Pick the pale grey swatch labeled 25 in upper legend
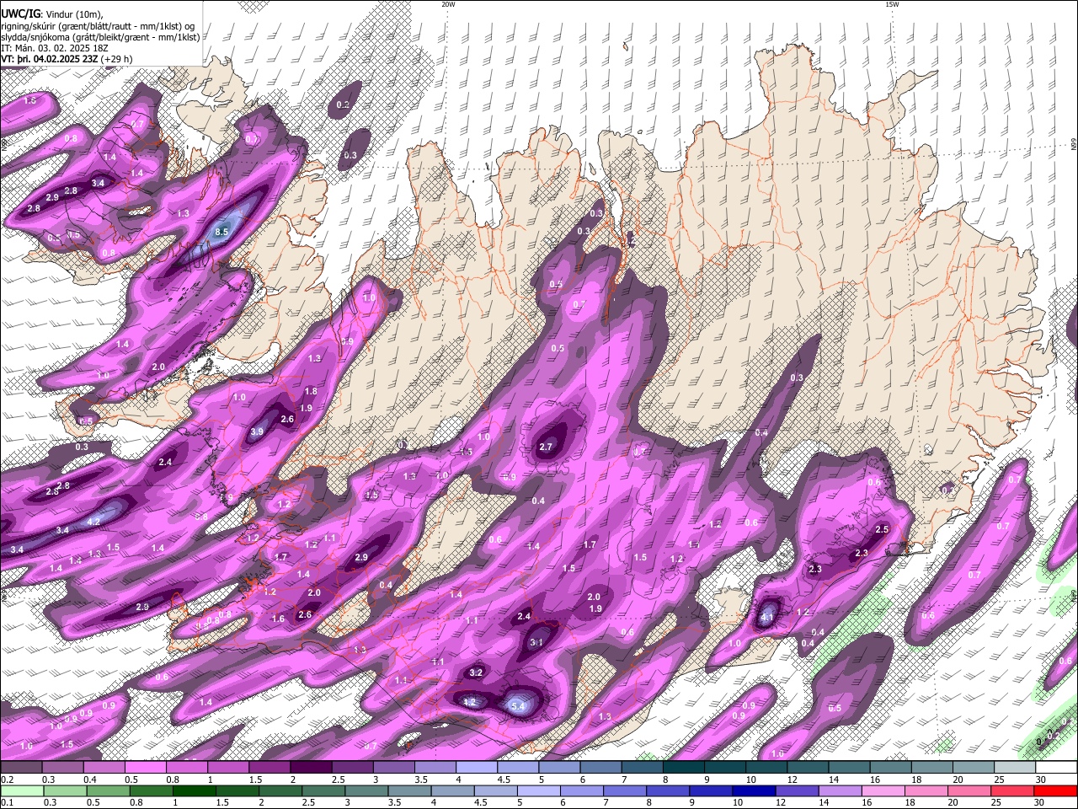The width and height of the screenshot is (1078, 809). tap(1015, 767)
